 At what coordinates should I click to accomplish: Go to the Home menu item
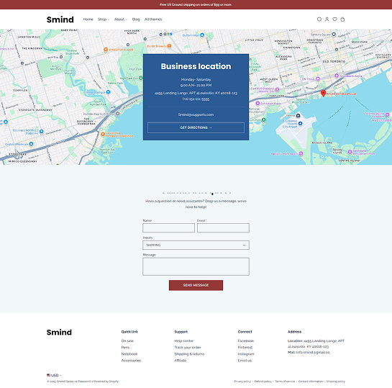88,19
